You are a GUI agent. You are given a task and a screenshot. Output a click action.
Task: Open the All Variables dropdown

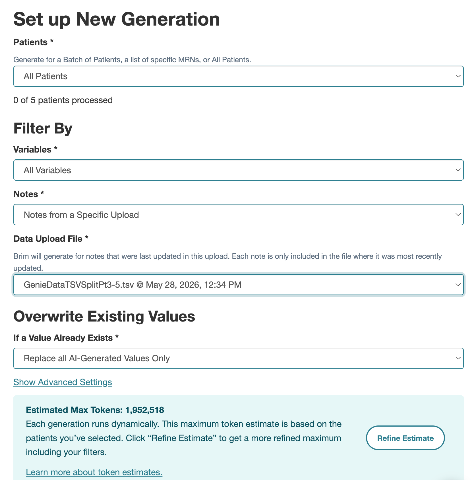click(238, 170)
